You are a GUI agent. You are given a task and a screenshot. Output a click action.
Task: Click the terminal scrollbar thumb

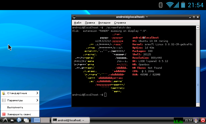click(198, 85)
